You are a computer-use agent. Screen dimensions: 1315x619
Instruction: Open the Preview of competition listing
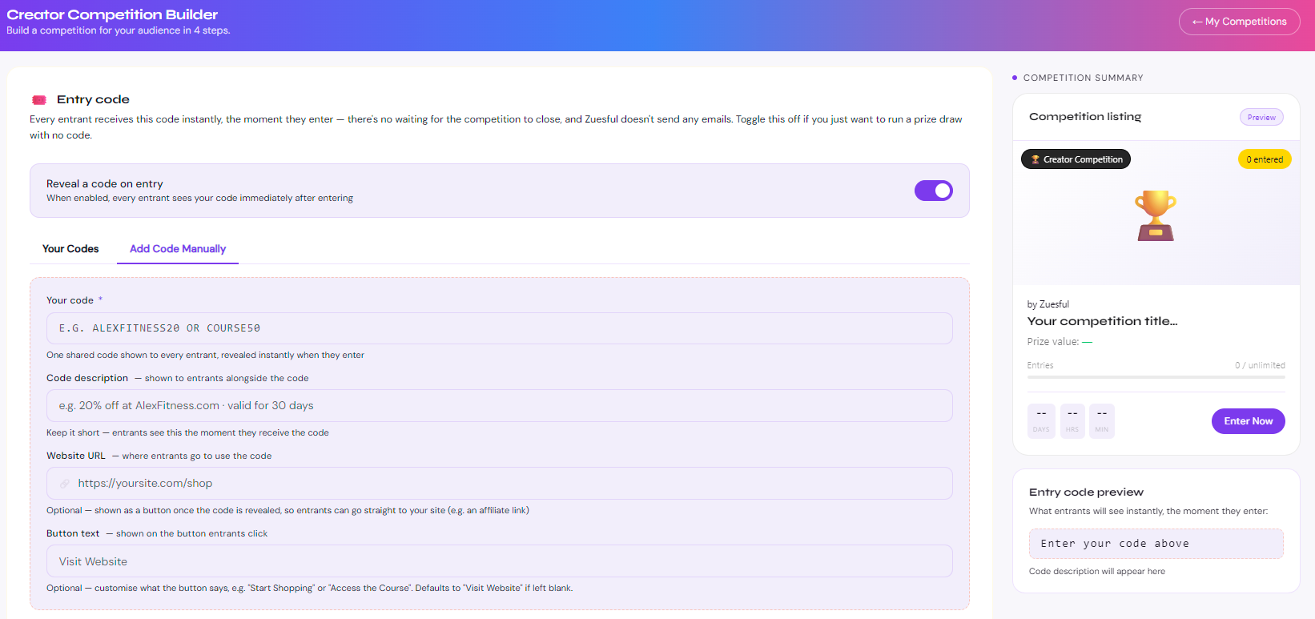1261,117
